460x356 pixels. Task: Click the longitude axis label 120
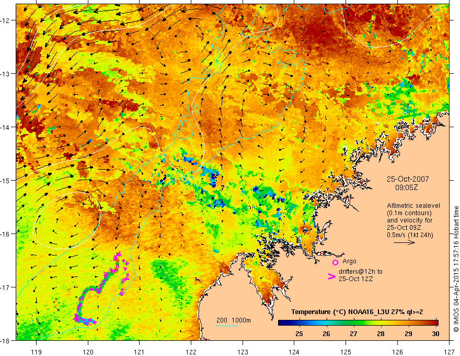[x=88, y=352]
